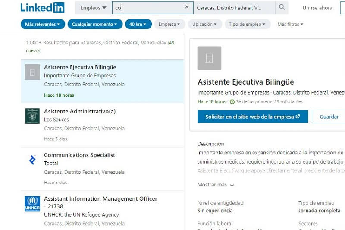
Task: Click Unirse ahora link
Action: click(x=317, y=8)
